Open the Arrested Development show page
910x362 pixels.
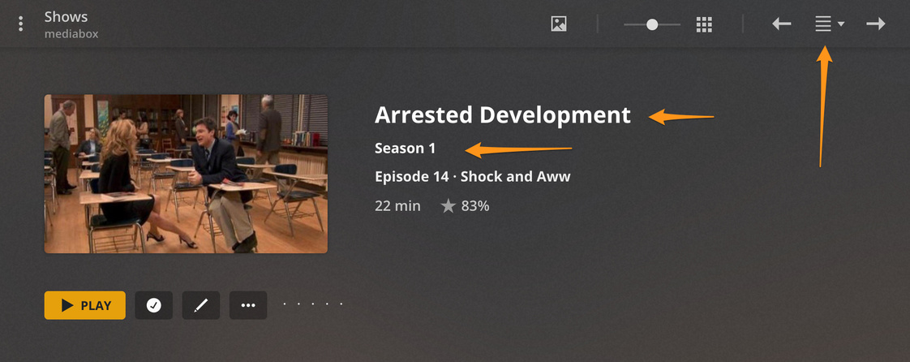tap(503, 115)
